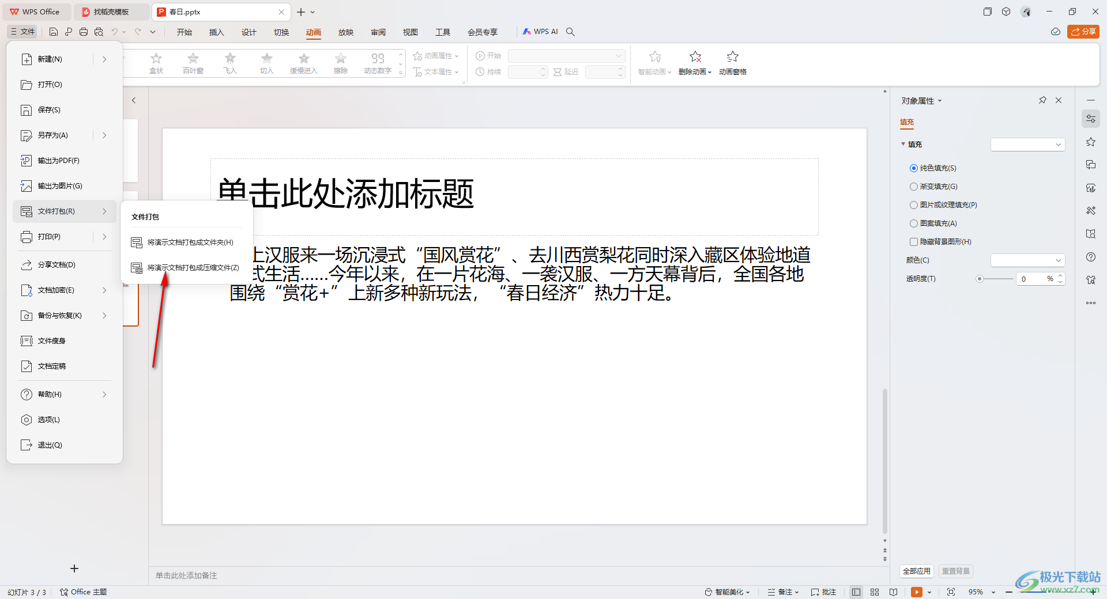Select 渐变填充 gradient fill radio
This screenshot has height=599, width=1107.
click(914, 187)
